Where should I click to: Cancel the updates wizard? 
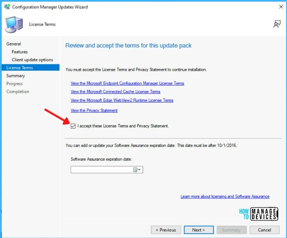pyautogui.click(x=264, y=230)
